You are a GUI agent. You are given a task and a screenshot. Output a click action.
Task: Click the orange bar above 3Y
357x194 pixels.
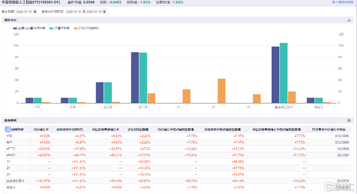pos(257,99)
